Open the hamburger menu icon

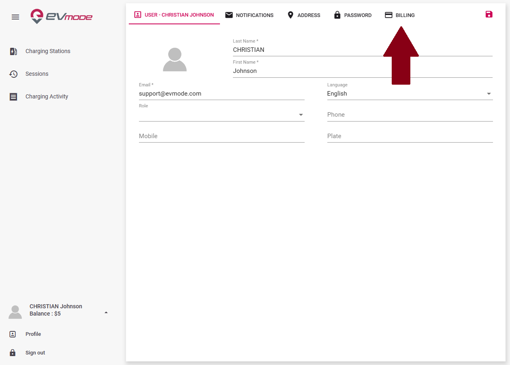(x=15, y=17)
